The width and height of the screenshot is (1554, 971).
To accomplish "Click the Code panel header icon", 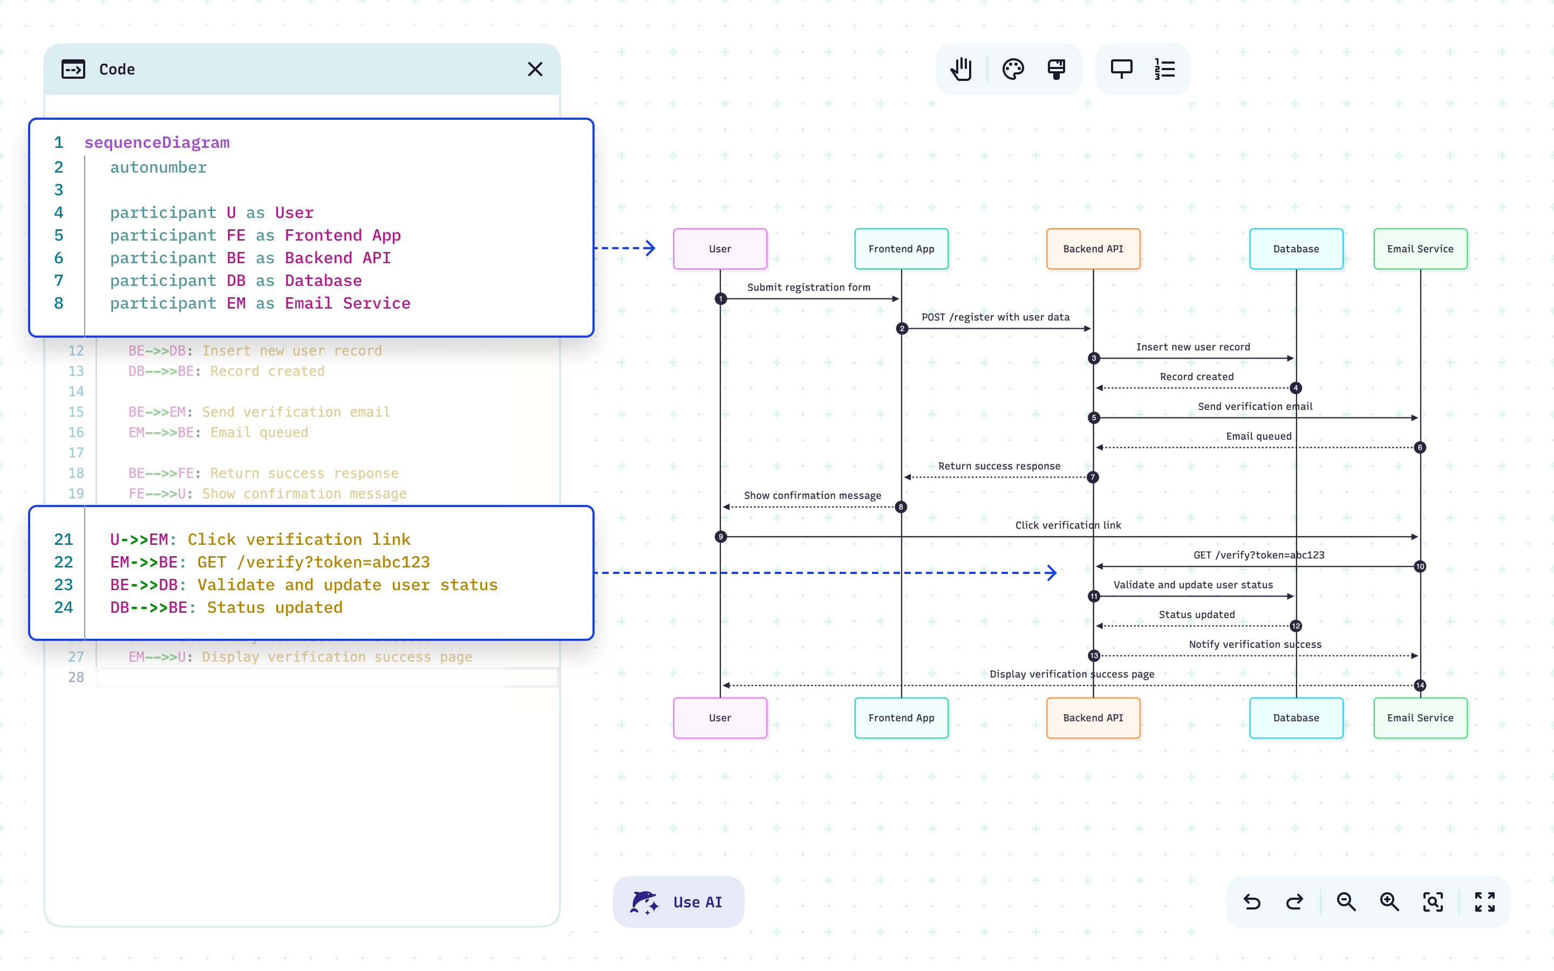I will (72, 69).
